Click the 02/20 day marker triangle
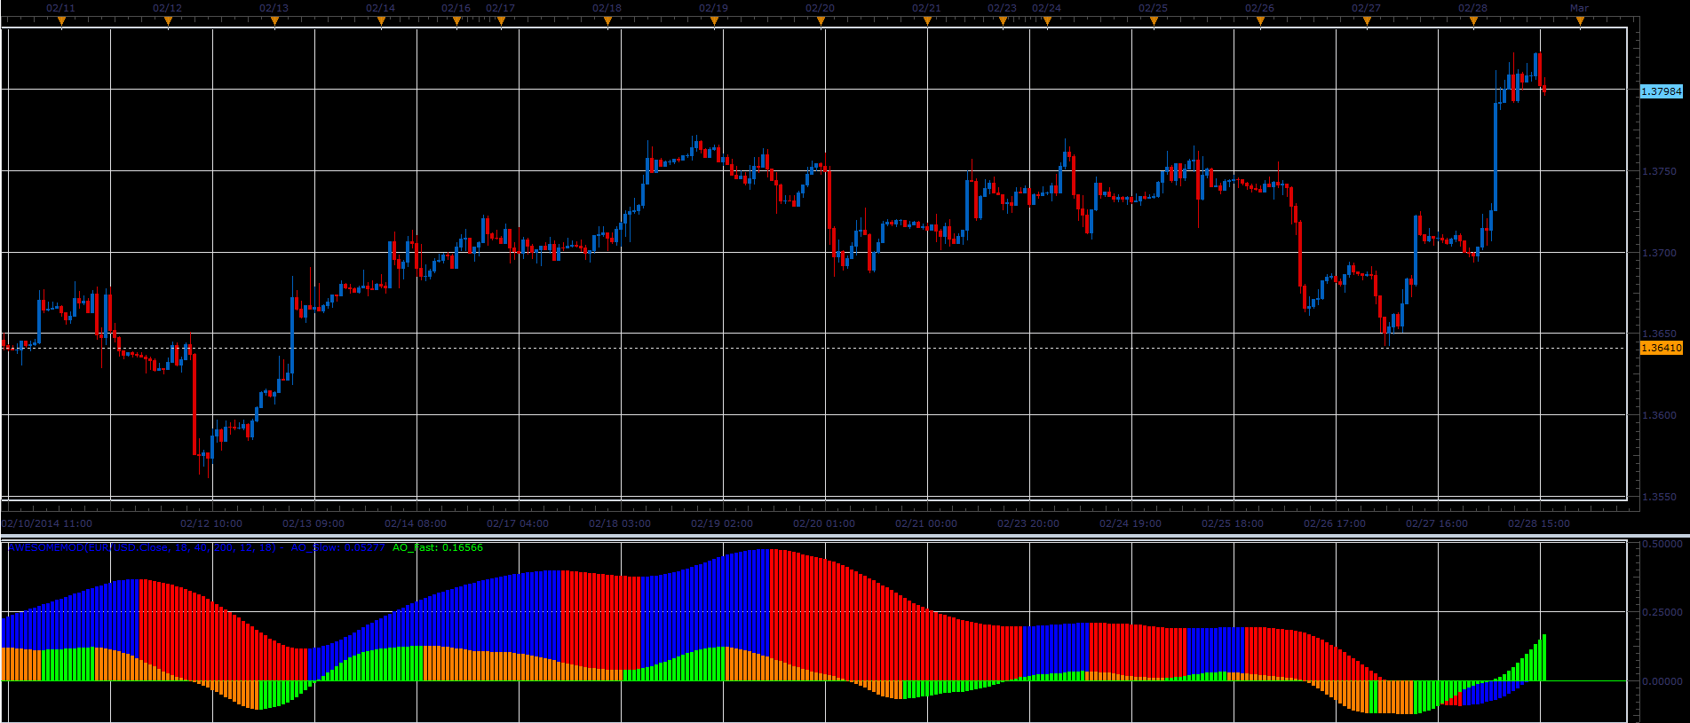The height and width of the screenshot is (723, 1690). click(x=821, y=22)
